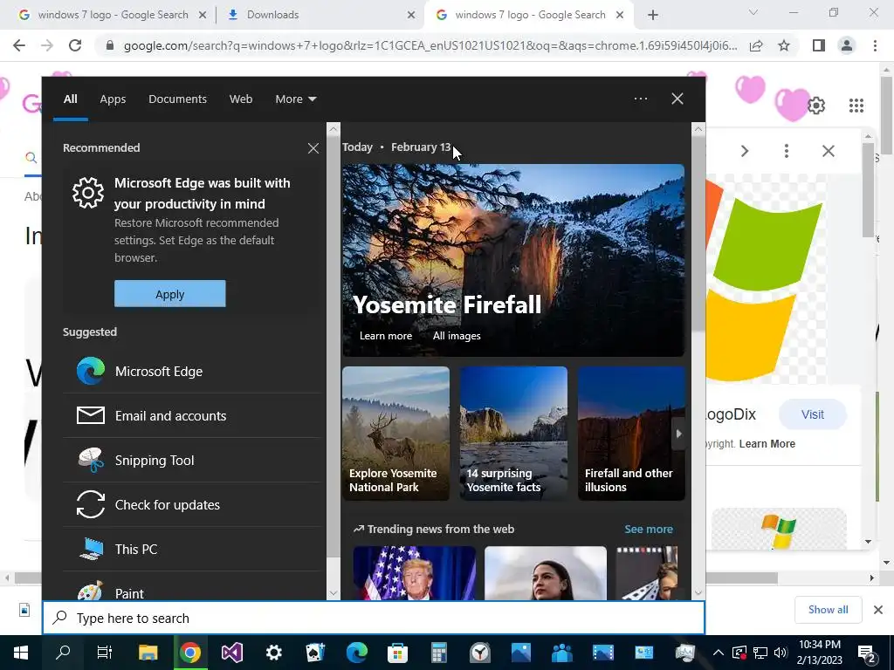Screen dimensions: 894x670
Task: Reload the Chrome page
Action: point(75,45)
